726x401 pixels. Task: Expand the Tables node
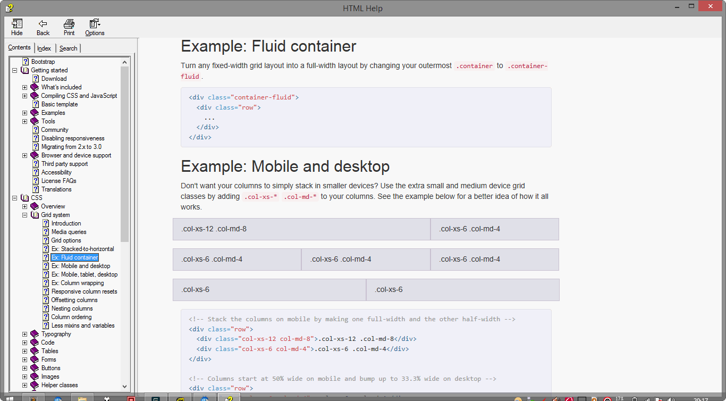pos(24,351)
